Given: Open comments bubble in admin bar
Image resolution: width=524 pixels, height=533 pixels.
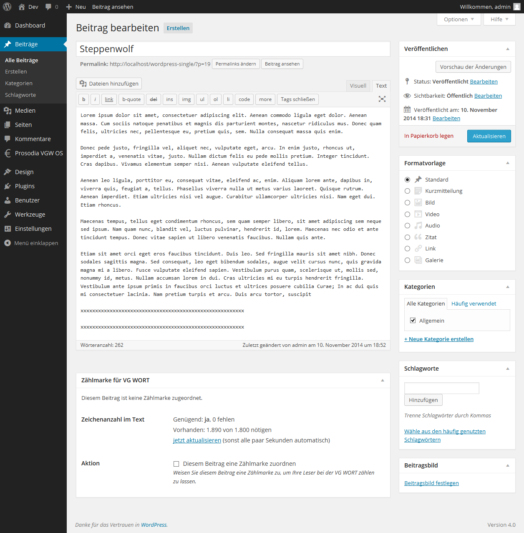Looking at the screenshot, I should tap(48, 7).
